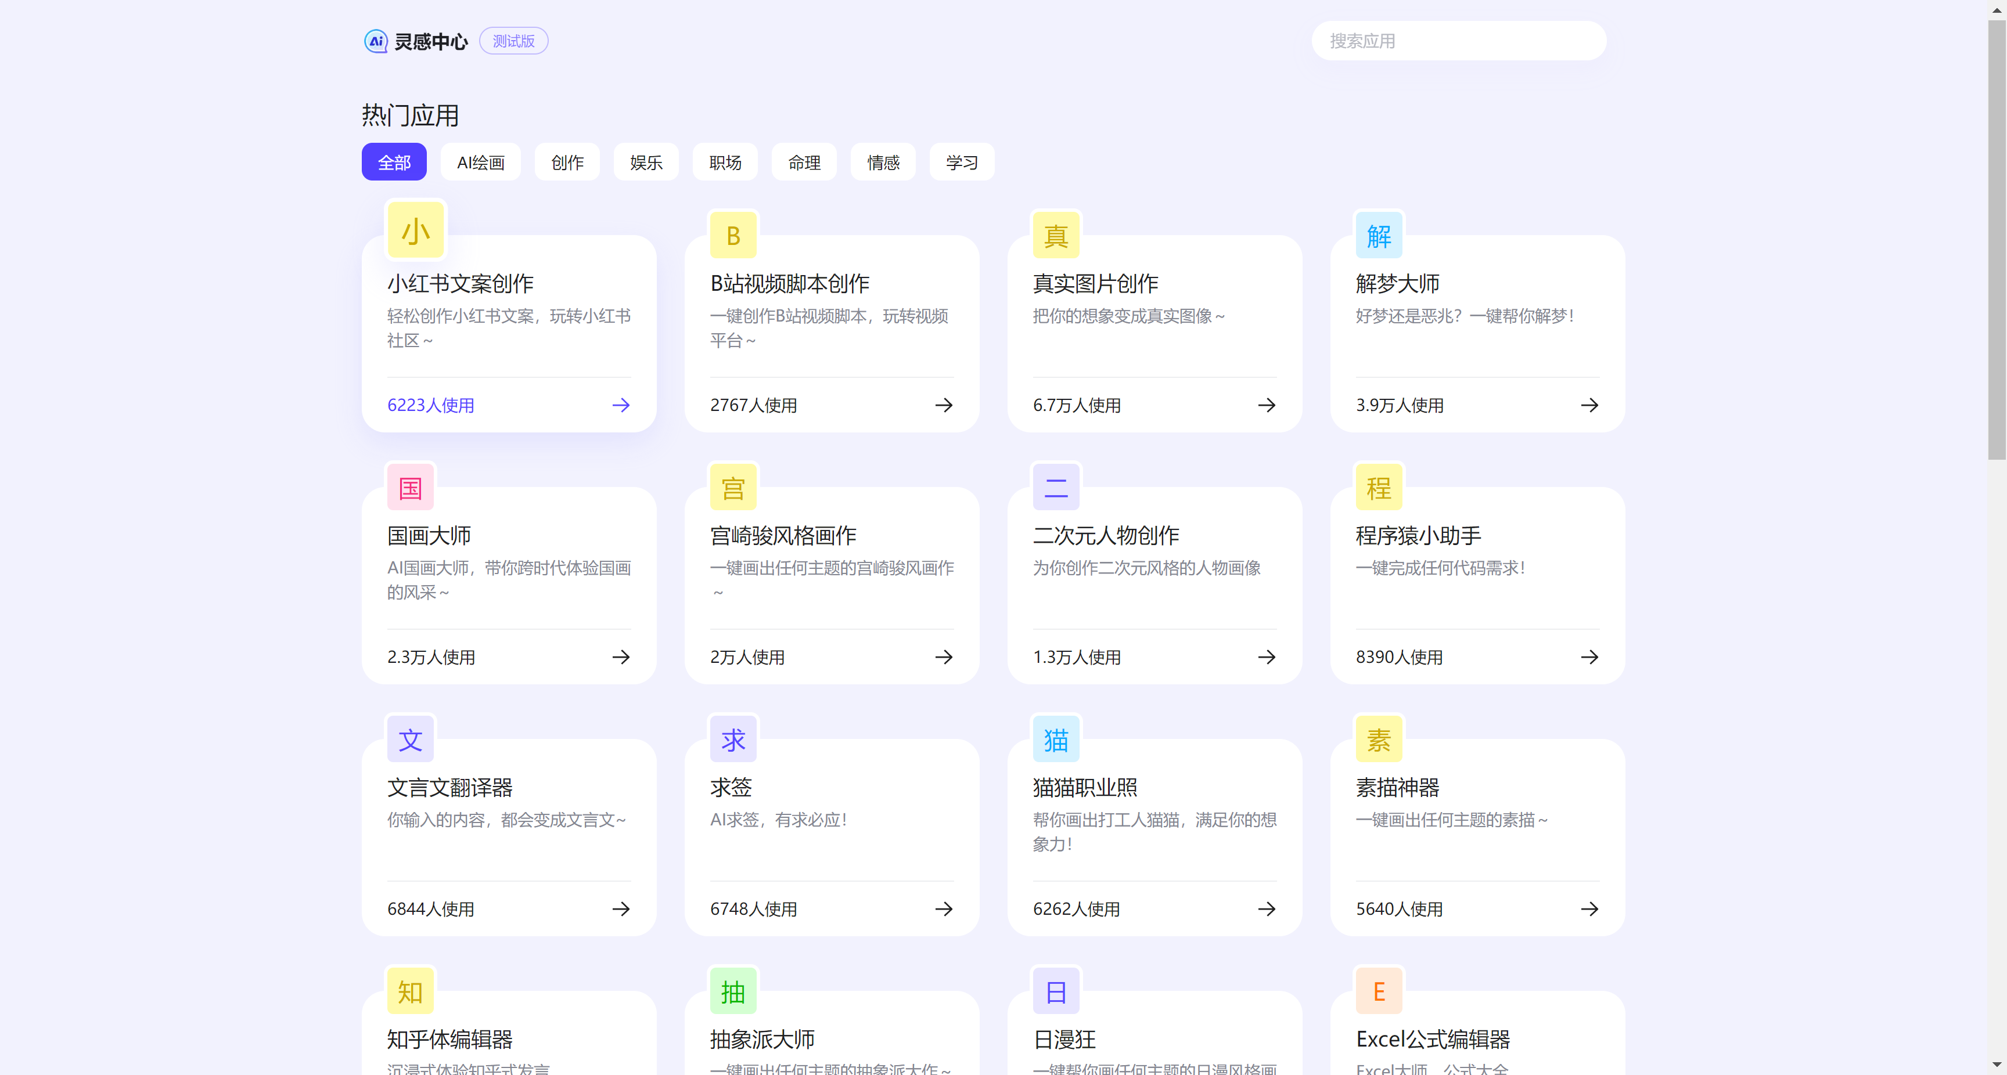Select the 抽象派大师 green icon tile

[x=733, y=991]
